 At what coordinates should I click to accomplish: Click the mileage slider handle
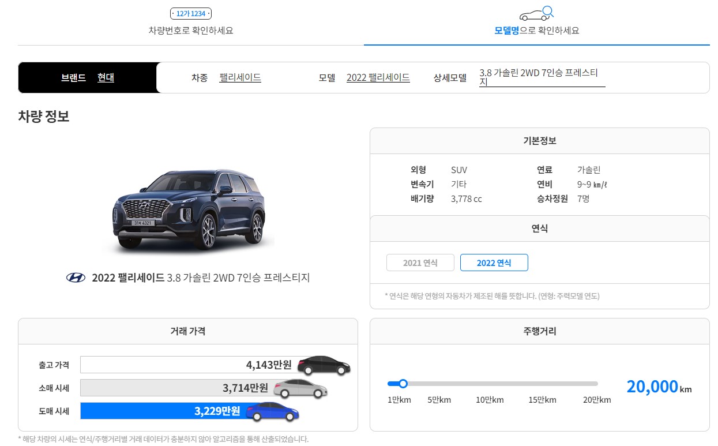tap(403, 383)
